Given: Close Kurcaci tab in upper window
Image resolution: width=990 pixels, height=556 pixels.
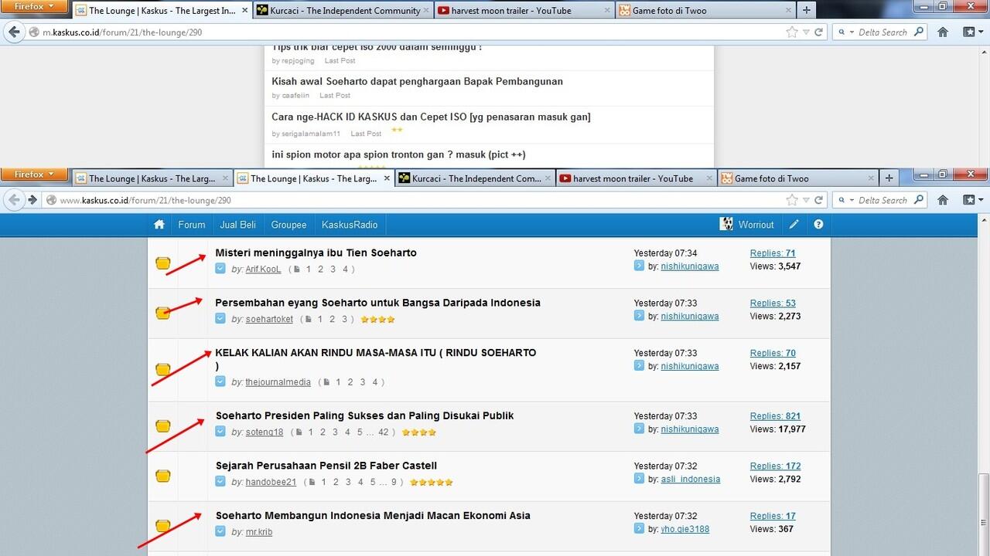Looking at the screenshot, I should [425, 11].
